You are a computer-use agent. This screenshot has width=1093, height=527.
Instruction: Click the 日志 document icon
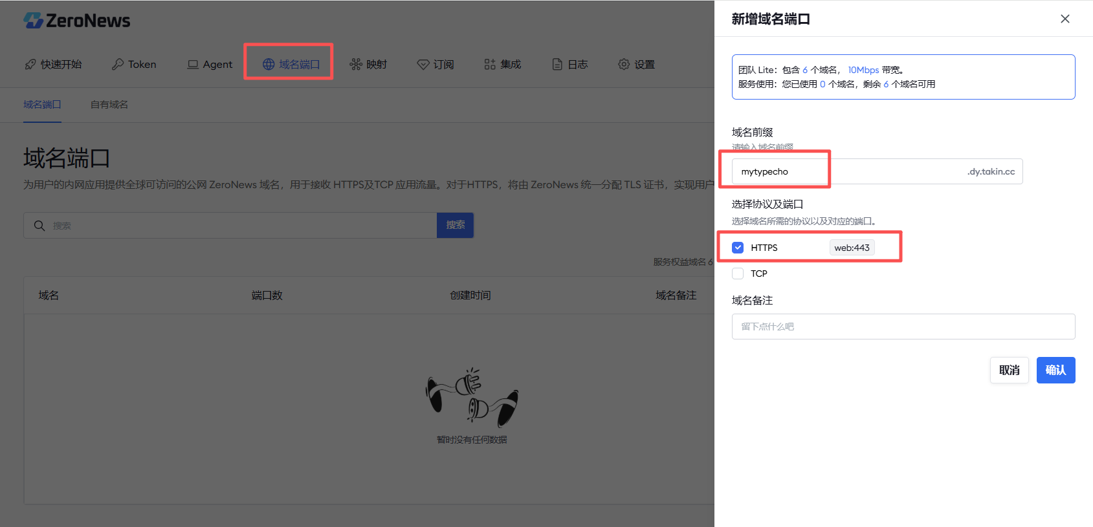(557, 65)
